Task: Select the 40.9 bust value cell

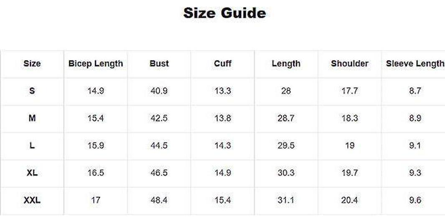Action: click(159, 91)
